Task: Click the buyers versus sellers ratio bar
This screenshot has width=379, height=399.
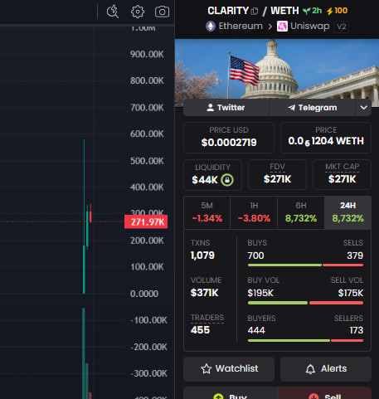Action: 305,340
